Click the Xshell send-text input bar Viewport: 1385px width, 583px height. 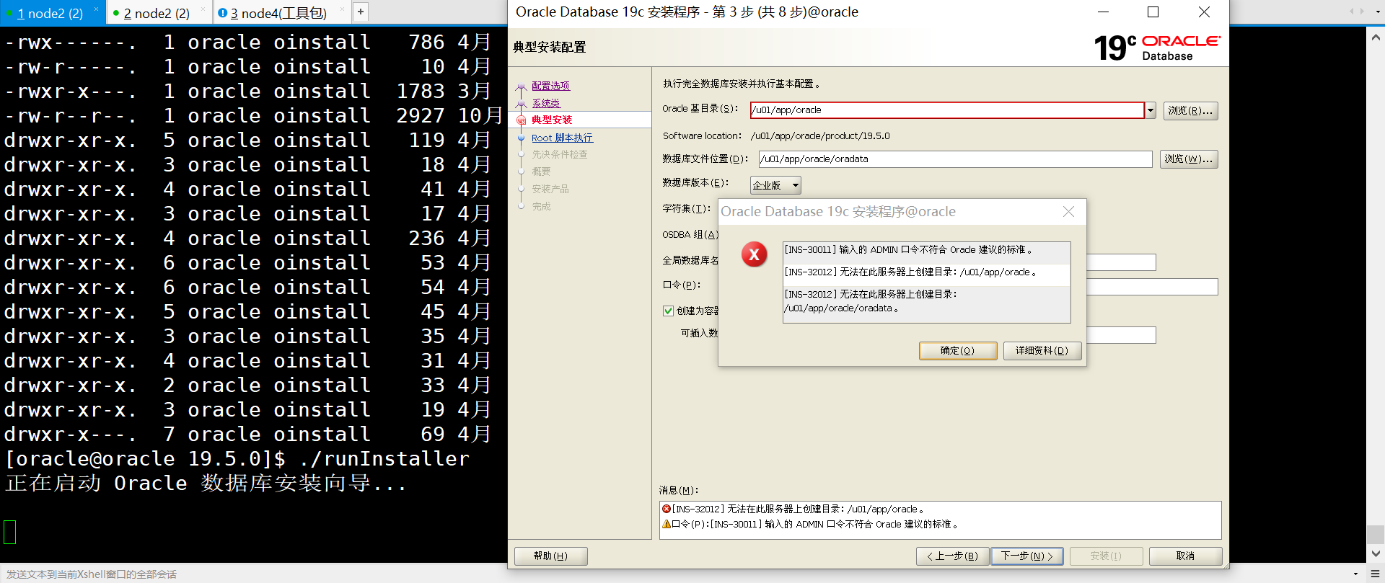coord(671,574)
